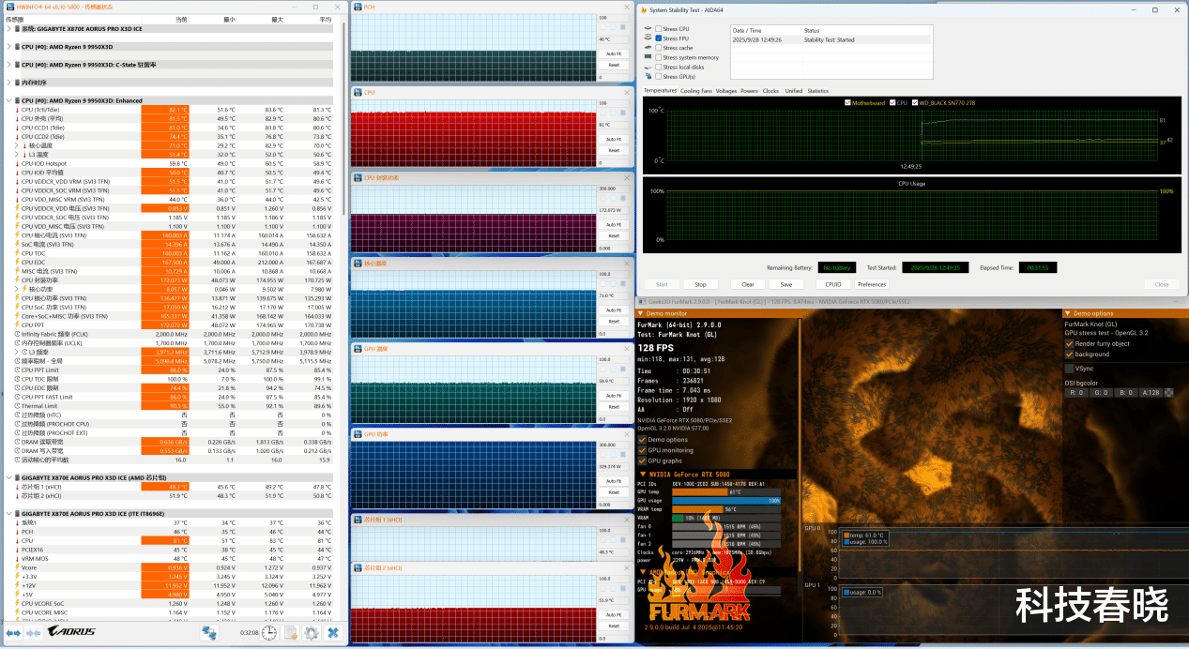Click the HWiNFO clock reset timer icon
Image resolution: width=1189 pixels, height=649 pixels.
(x=269, y=633)
